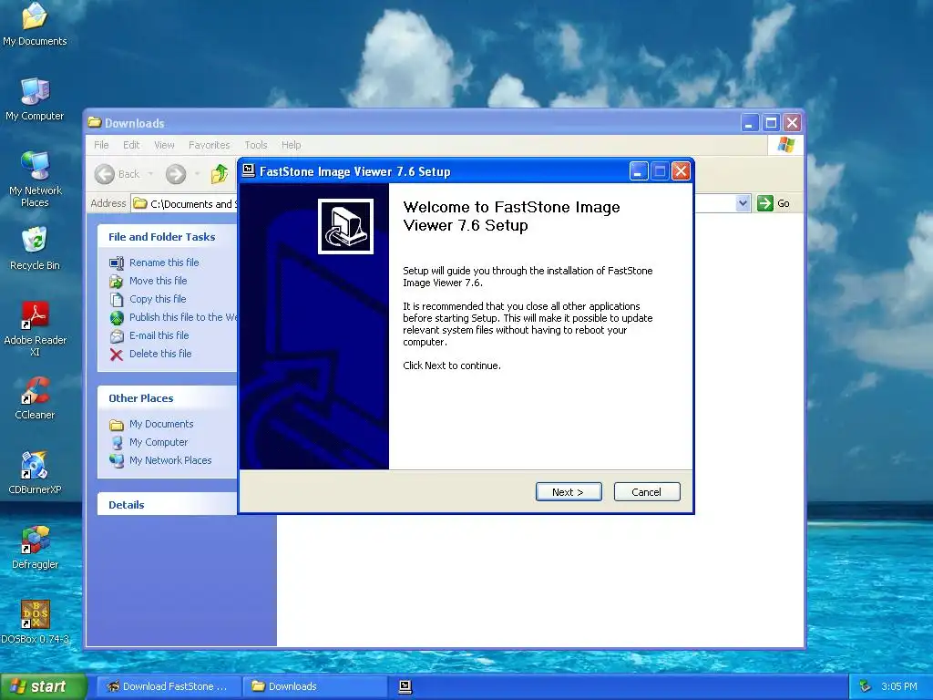
Task: Click the Publish this file to the Web link
Action: point(182,317)
